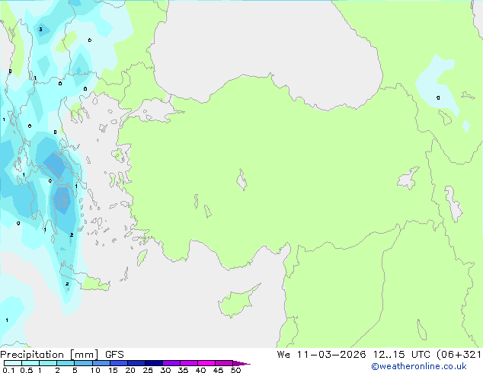Click the 25–30 mm legend color box
This screenshot has height=373, width=483.
tap(154, 363)
